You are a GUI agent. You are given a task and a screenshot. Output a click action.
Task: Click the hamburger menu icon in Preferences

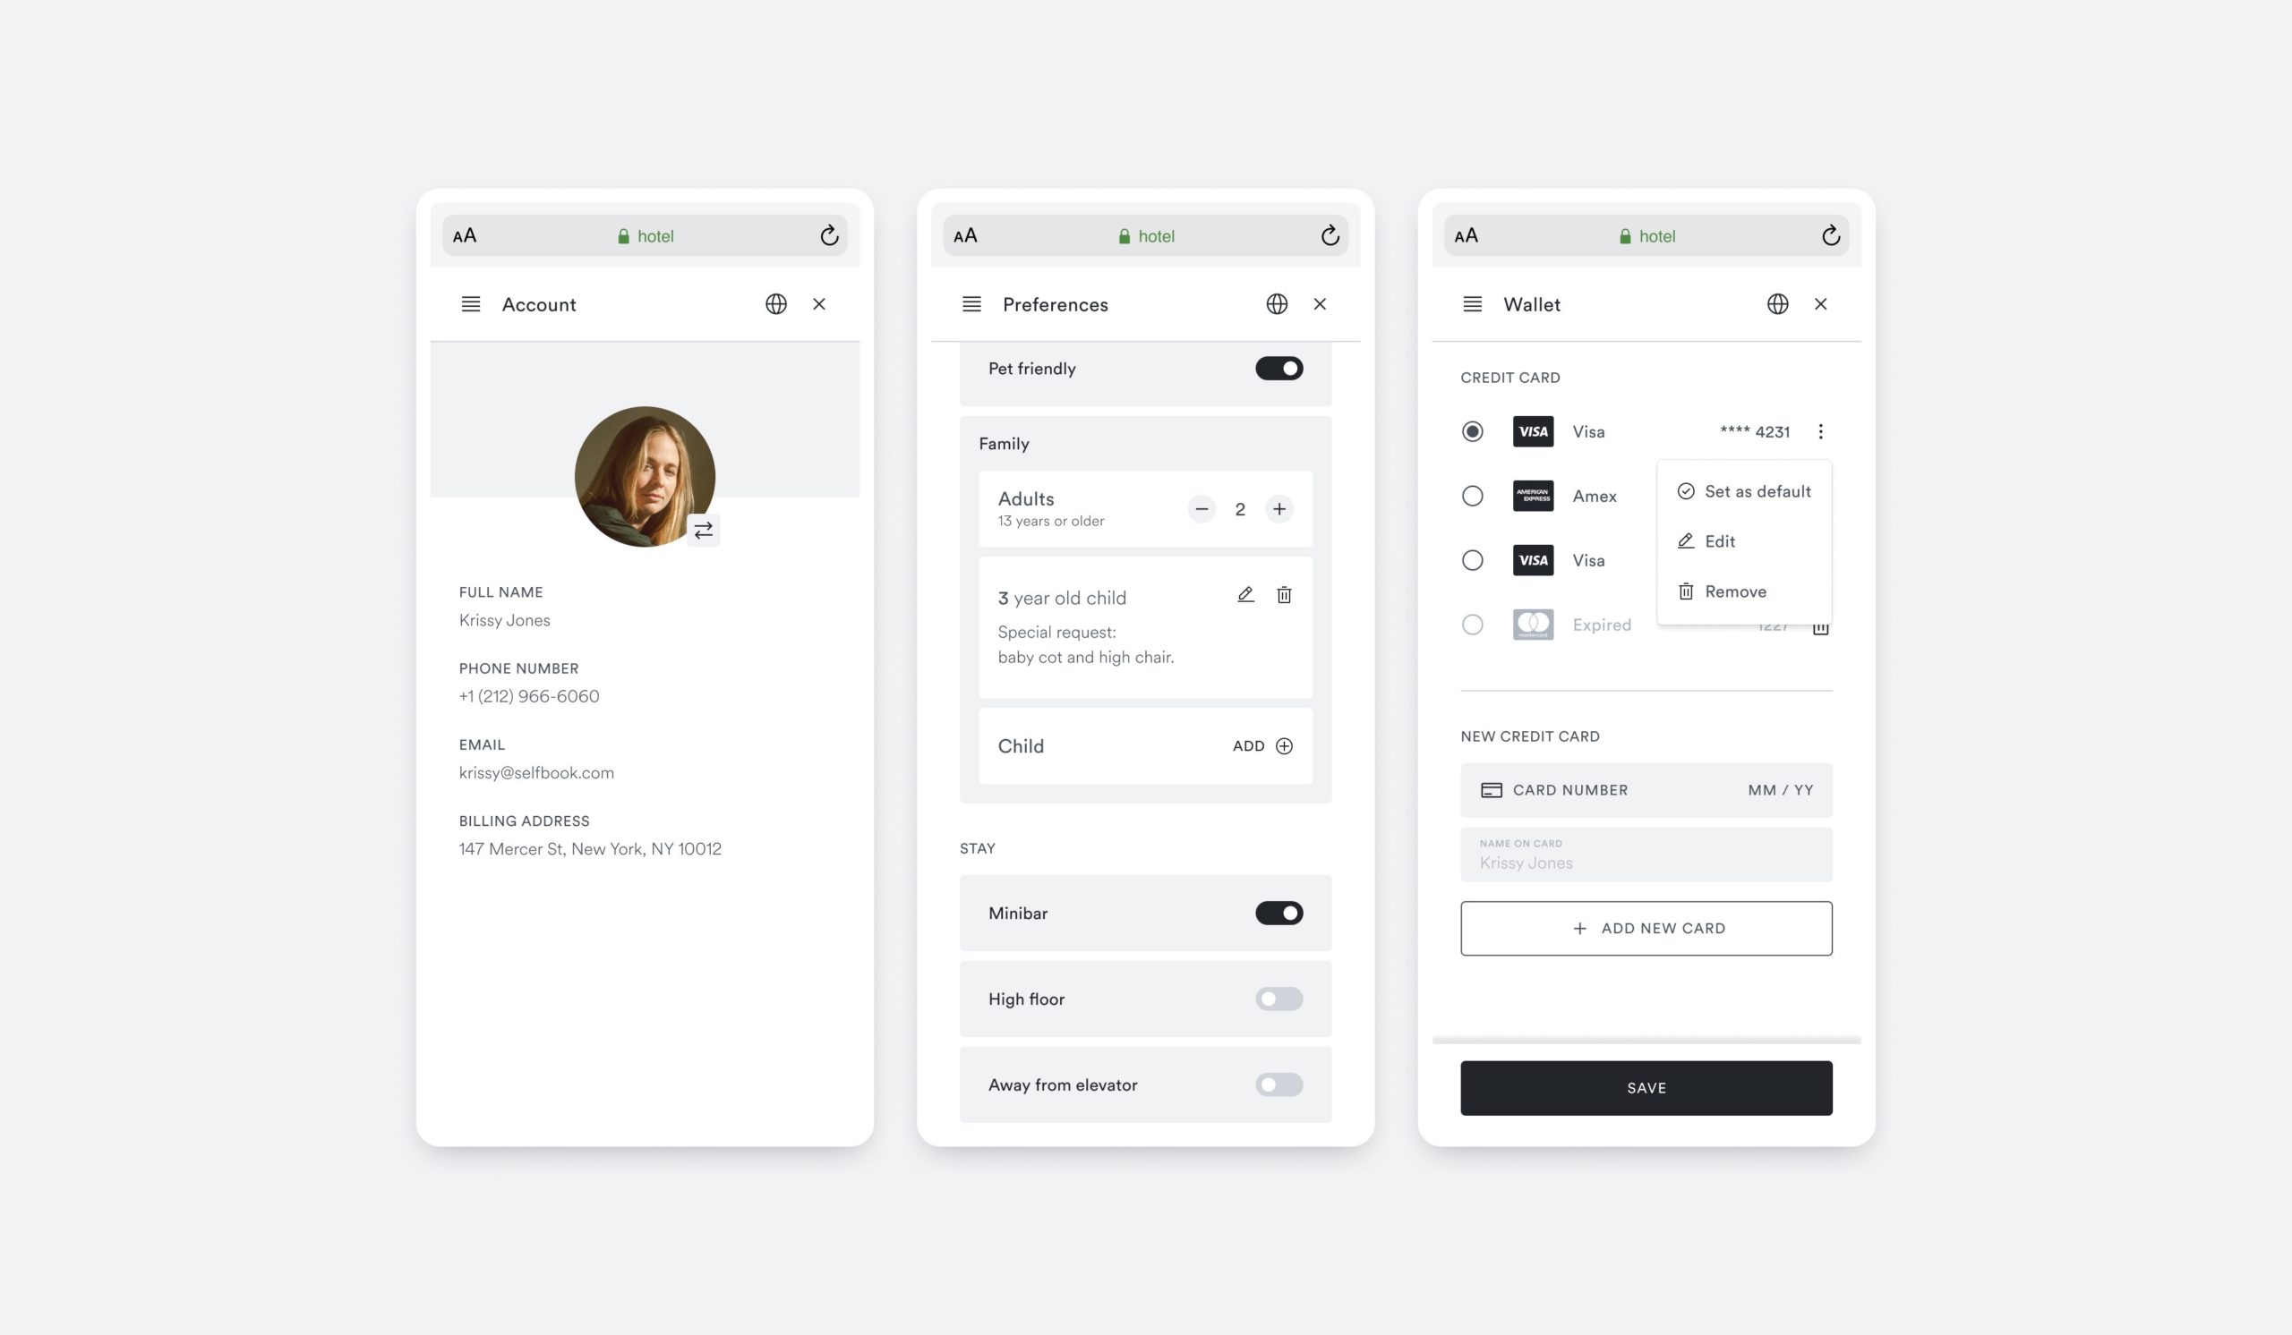[x=971, y=303]
